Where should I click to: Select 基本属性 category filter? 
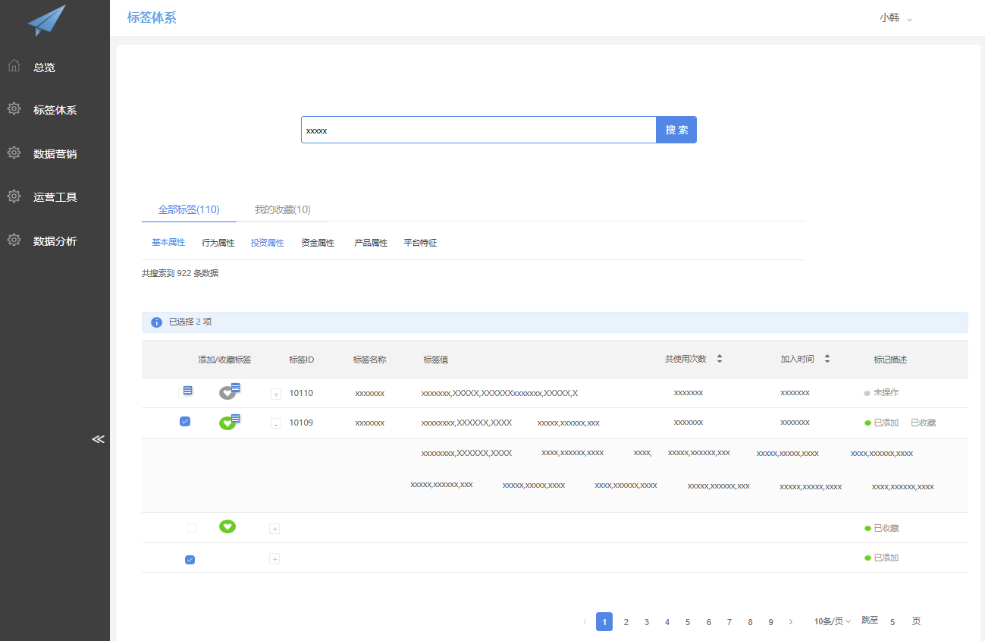pyautogui.click(x=168, y=243)
